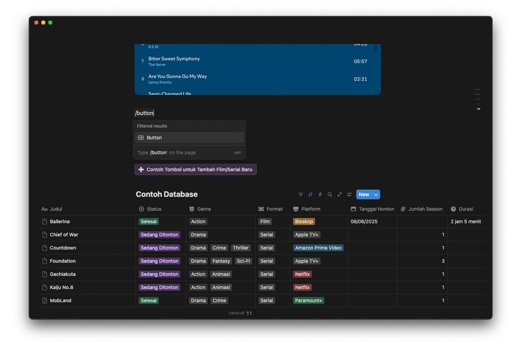Image resolution: width=521 pixels, height=347 pixels.
Task: Open the database filter icon
Action: [x=301, y=195]
